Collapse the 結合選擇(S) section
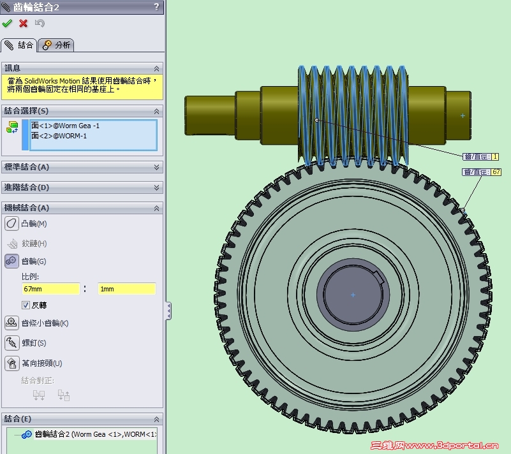Viewport: 511px width, 454px height. pyautogui.click(x=156, y=112)
